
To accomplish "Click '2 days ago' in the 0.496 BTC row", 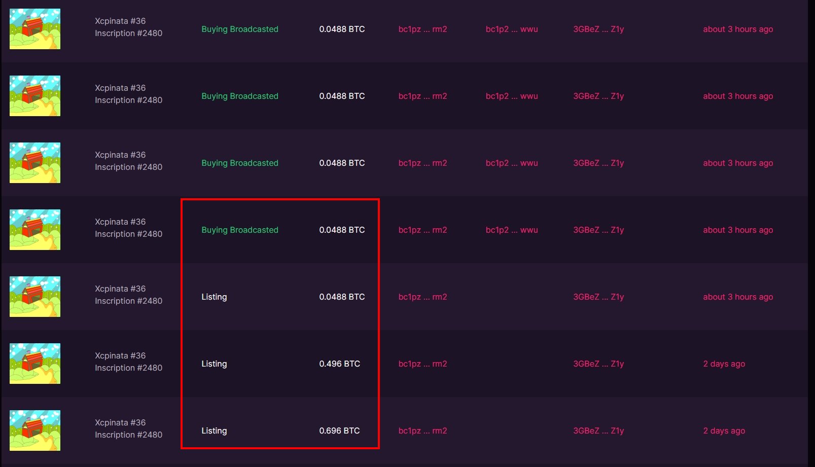I will 724,364.
